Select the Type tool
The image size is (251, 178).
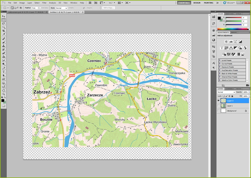pos(3,72)
